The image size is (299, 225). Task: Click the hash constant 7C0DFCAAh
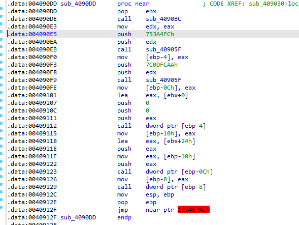point(161,65)
